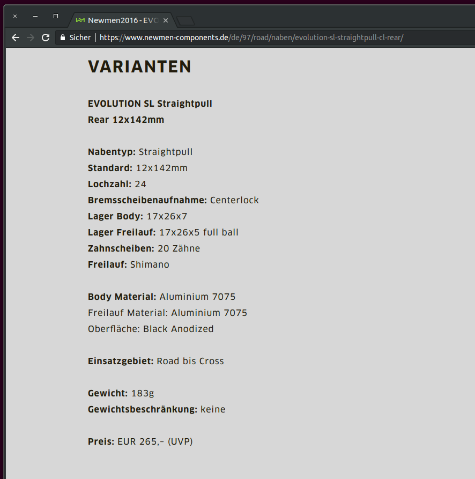The height and width of the screenshot is (479, 475).
Task: Click the "Preis: EUR 265" line
Action: coord(140,441)
